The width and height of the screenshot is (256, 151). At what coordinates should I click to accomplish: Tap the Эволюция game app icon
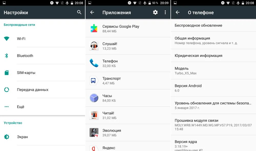(94, 132)
